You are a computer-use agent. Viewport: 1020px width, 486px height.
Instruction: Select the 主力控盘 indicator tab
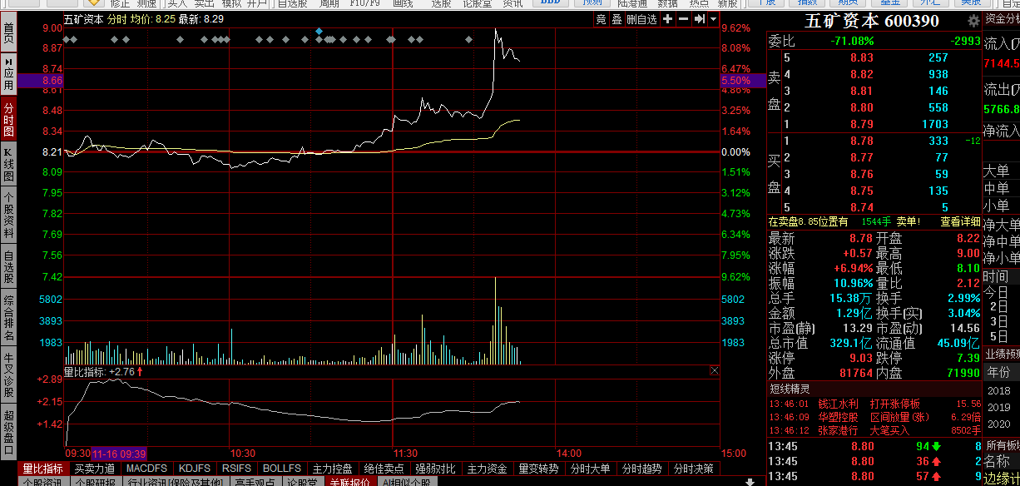tap(333, 469)
